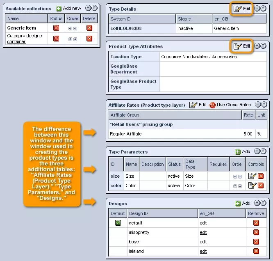The height and width of the screenshot is (261, 273).
Task: Select the inactive status cell
Action: tap(194, 28)
